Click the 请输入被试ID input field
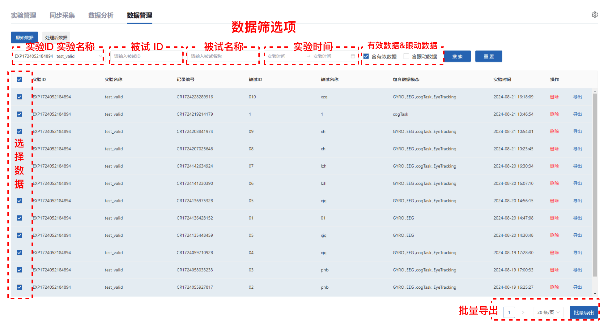This screenshot has width=604, height=328. pos(146,56)
